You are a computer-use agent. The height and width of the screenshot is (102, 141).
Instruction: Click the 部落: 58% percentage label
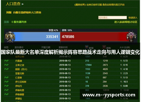67,30
